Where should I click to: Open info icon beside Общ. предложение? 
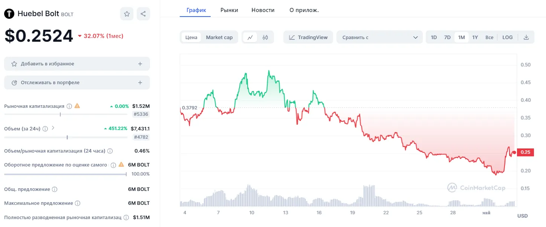55,189
